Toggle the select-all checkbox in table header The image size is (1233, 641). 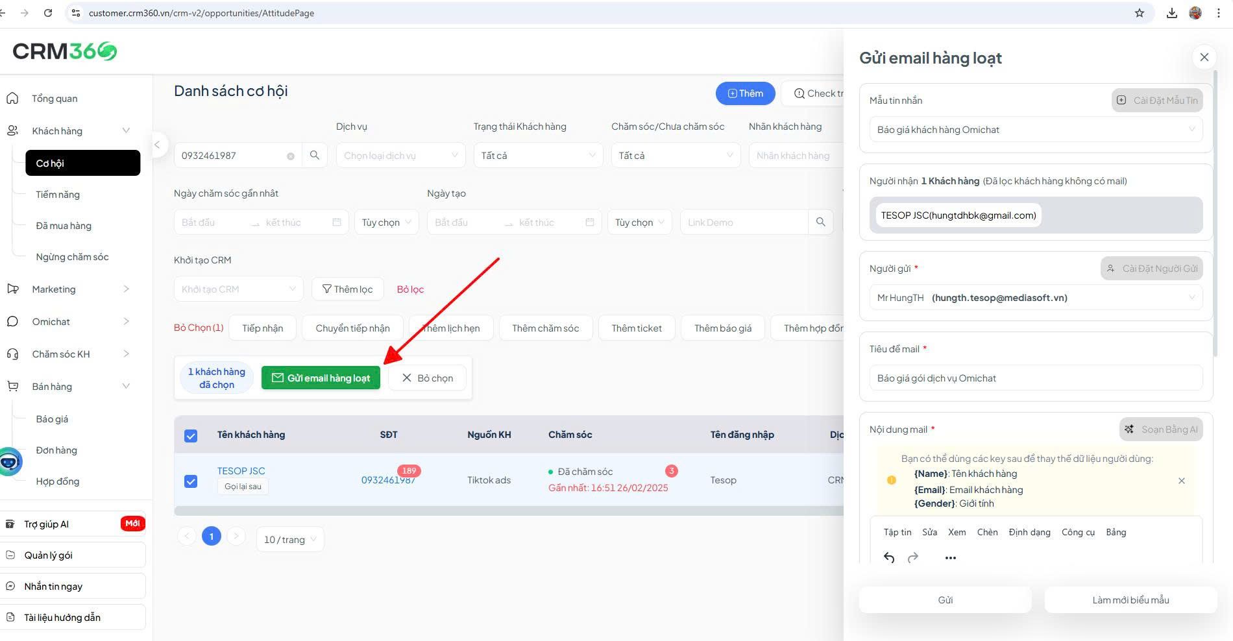pyautogui.click(x=191, y=435)
